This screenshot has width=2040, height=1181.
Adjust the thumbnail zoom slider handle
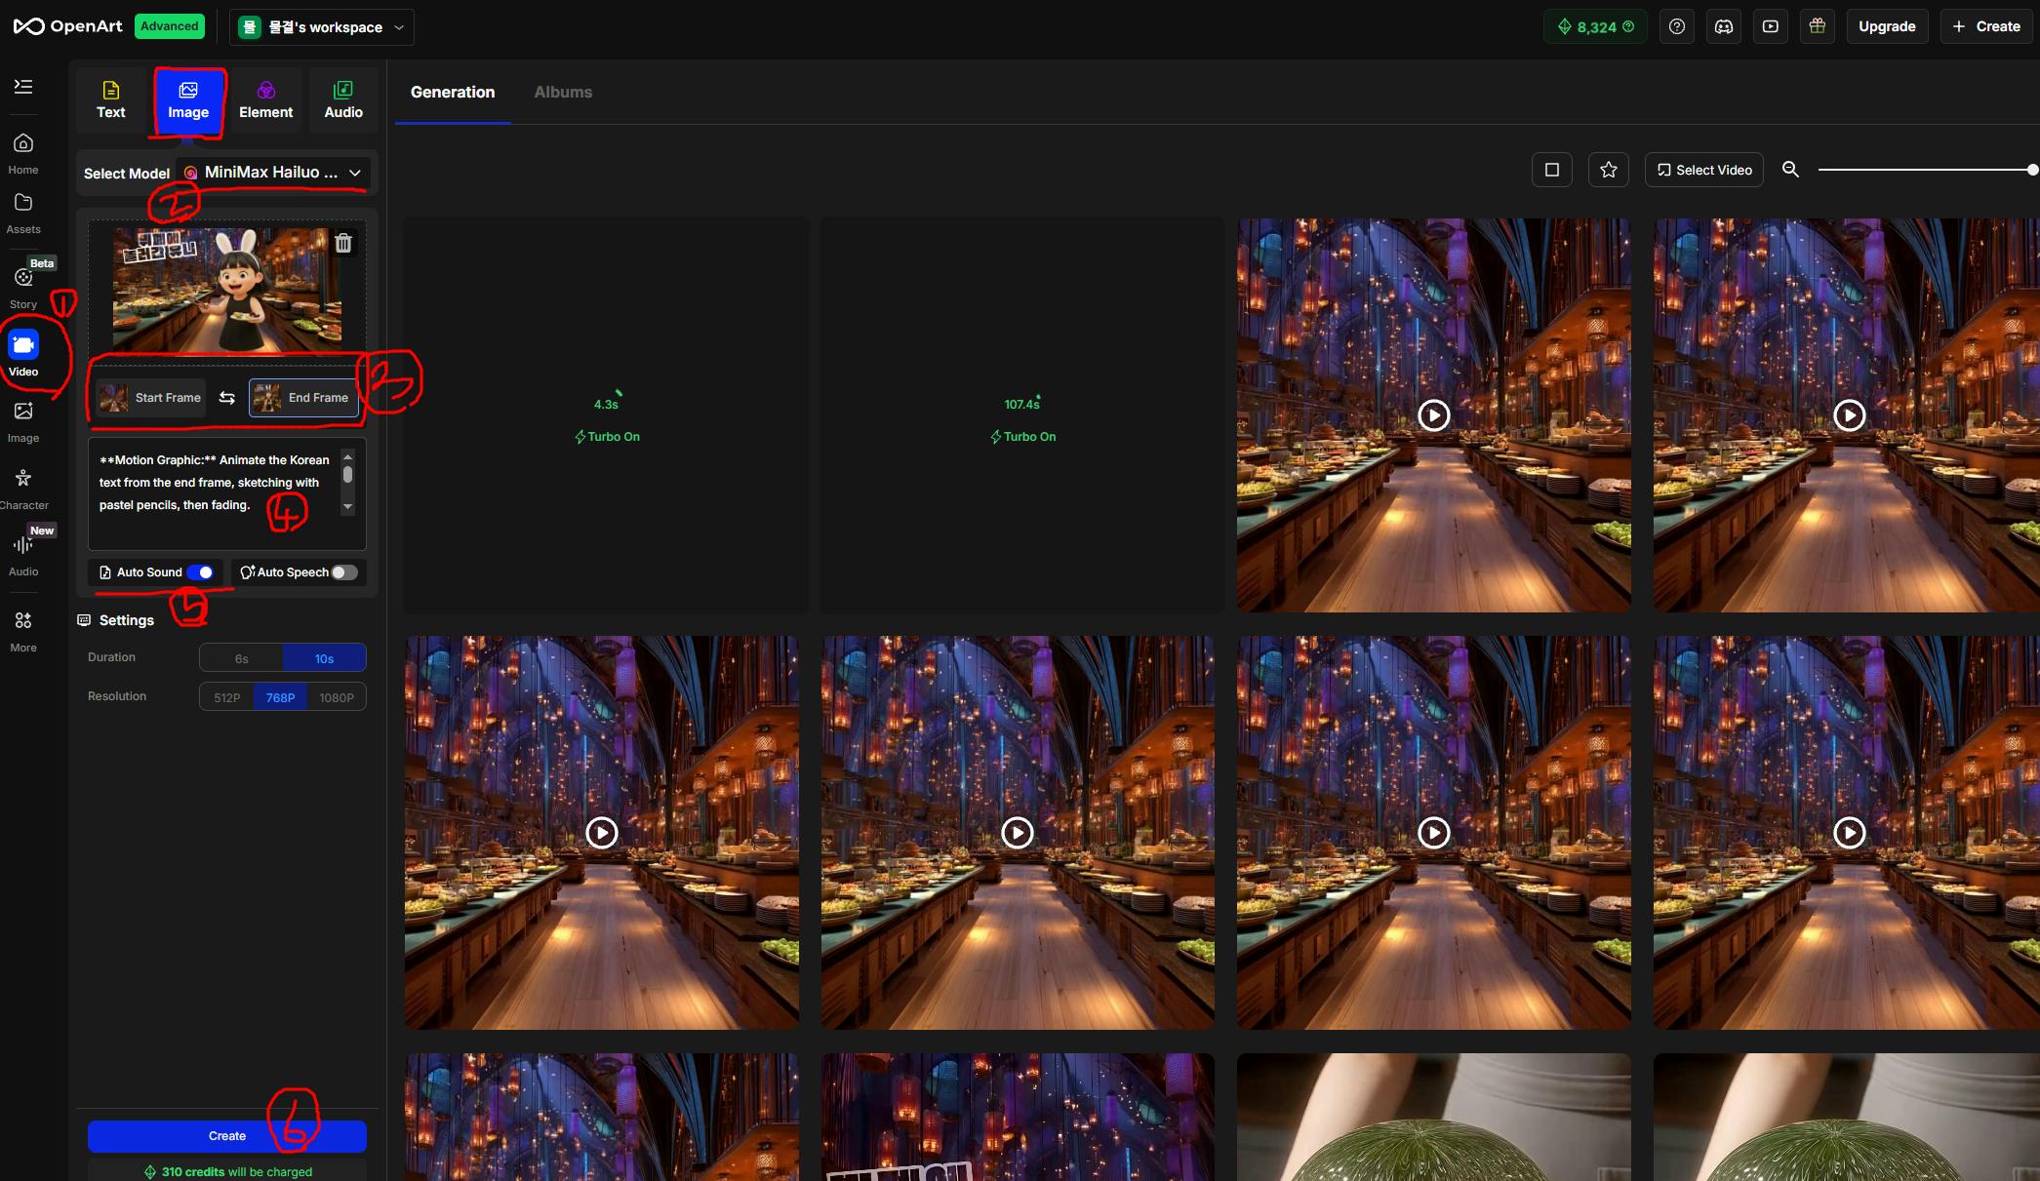(x=2032, y=170)
